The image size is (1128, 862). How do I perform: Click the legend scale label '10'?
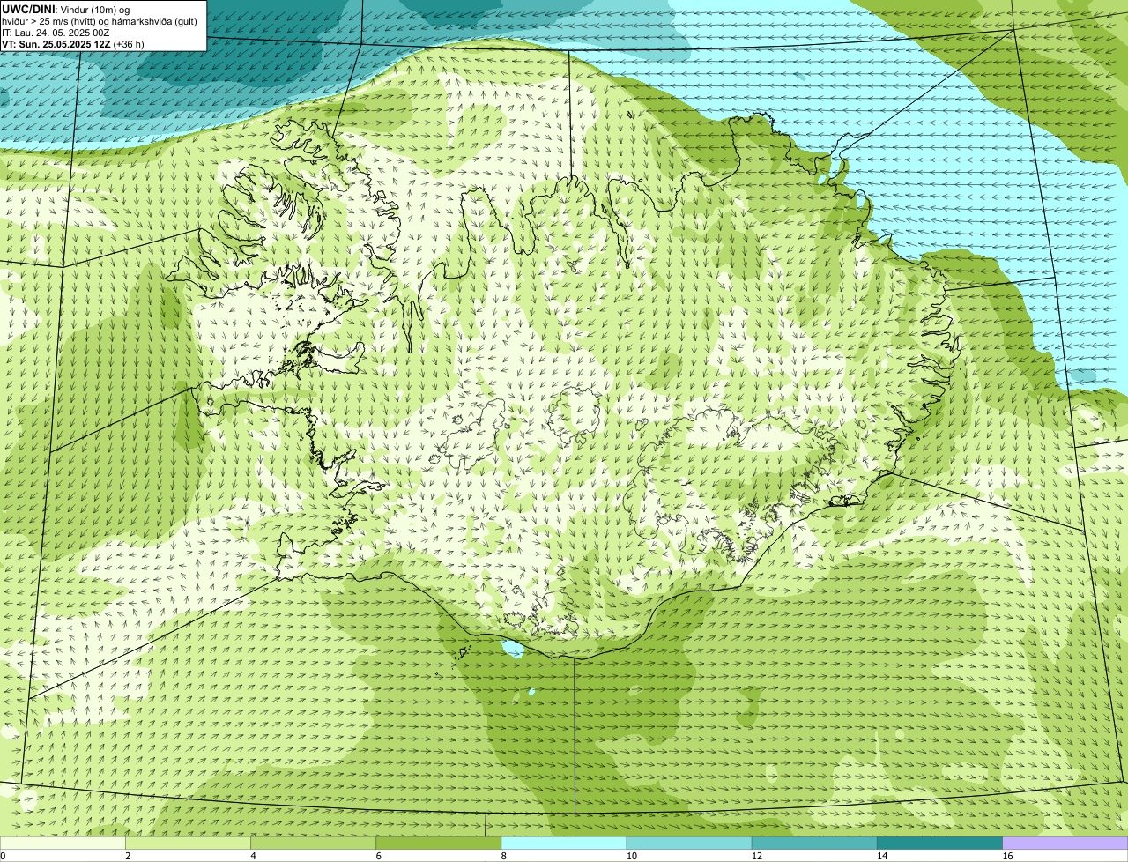[x=631, y=856]
